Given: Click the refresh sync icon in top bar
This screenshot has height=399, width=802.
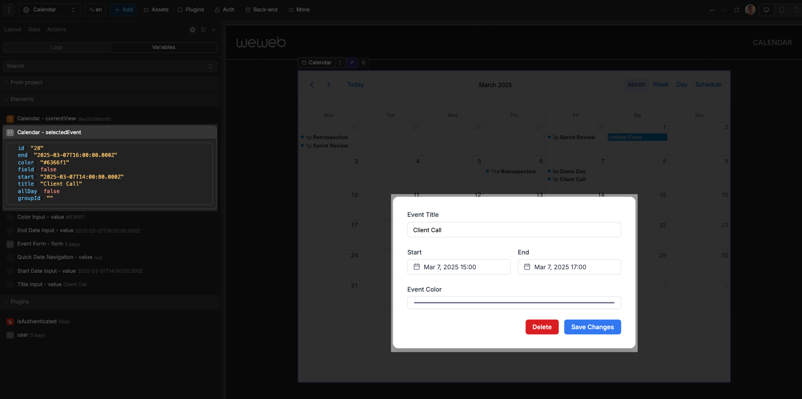Looking at the screenshot, I should click(737, 10).
